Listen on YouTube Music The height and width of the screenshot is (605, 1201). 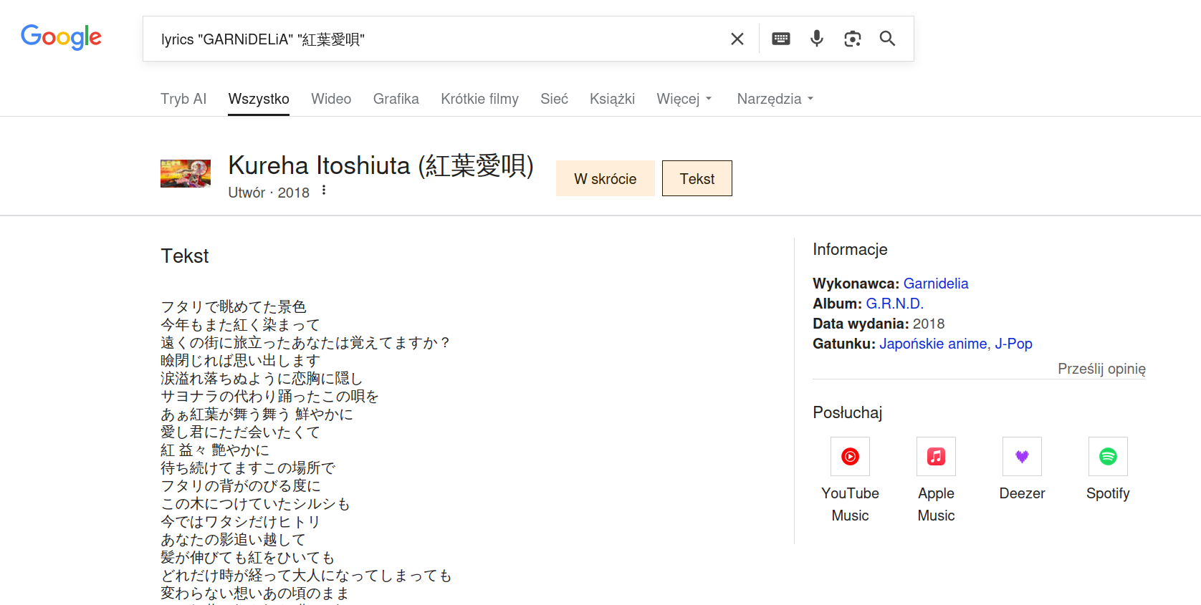coord(850,457)
